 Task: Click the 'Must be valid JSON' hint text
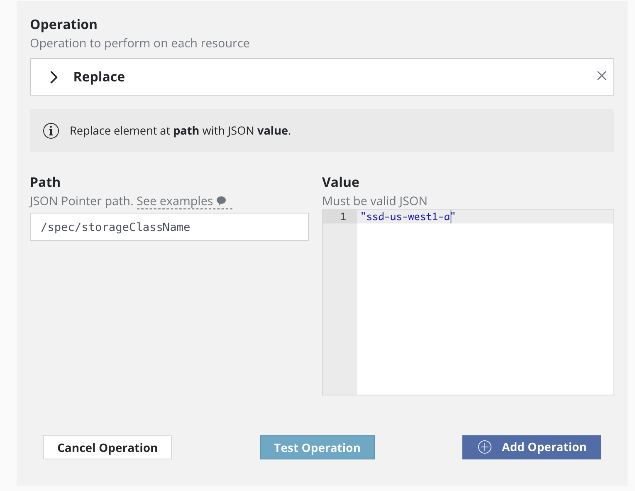pyautogui.click(x=374, y=201)
